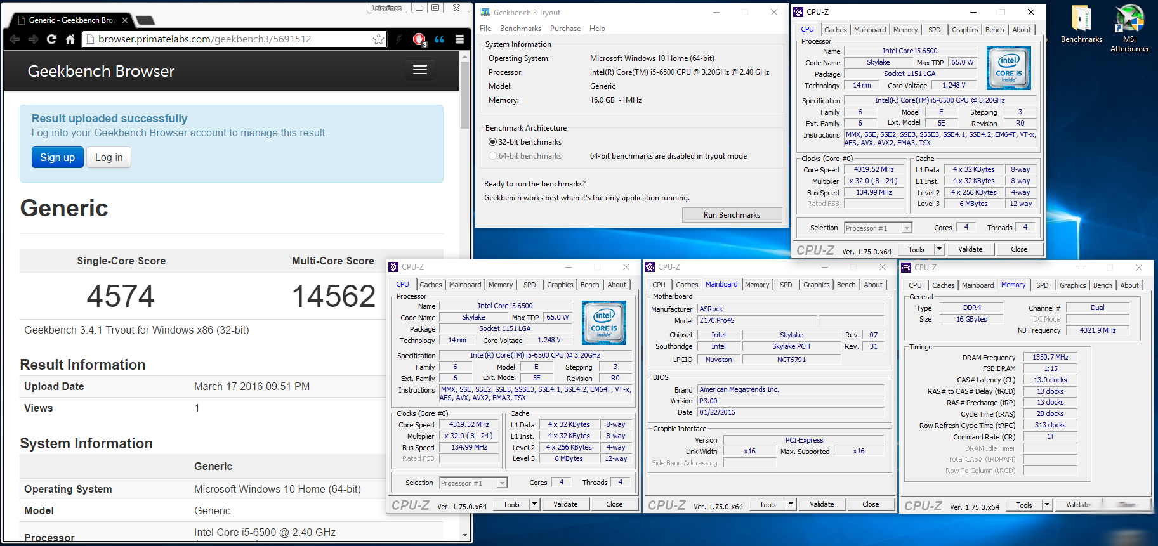Expand Tools arrow in top CPU-Z window

939,249
